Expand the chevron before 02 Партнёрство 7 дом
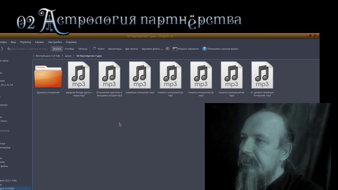This screenshot has width=338, height=190. pyautogui.click(x=74, y=56)
